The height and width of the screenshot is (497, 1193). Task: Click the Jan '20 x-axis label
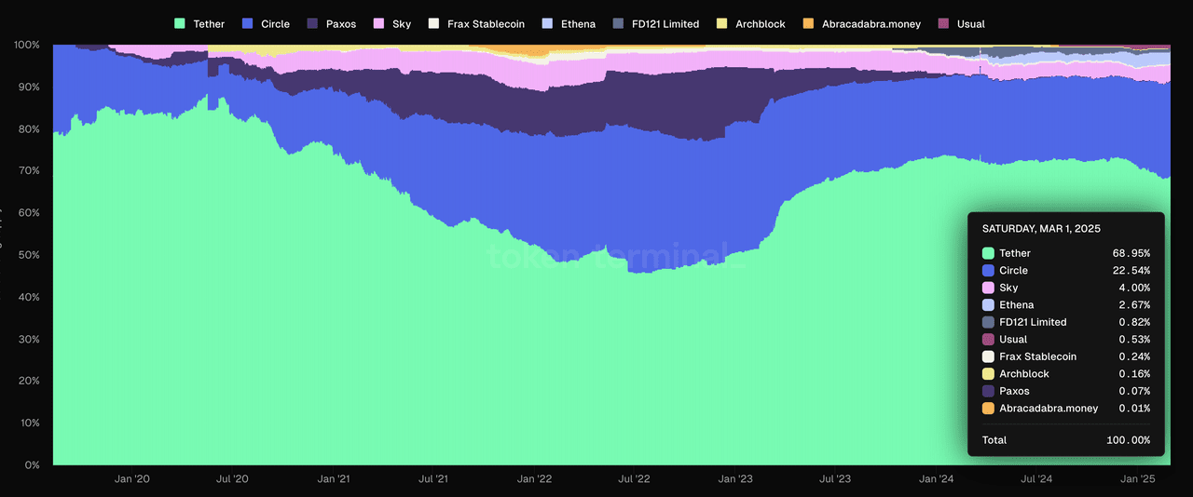click(132, 479)
